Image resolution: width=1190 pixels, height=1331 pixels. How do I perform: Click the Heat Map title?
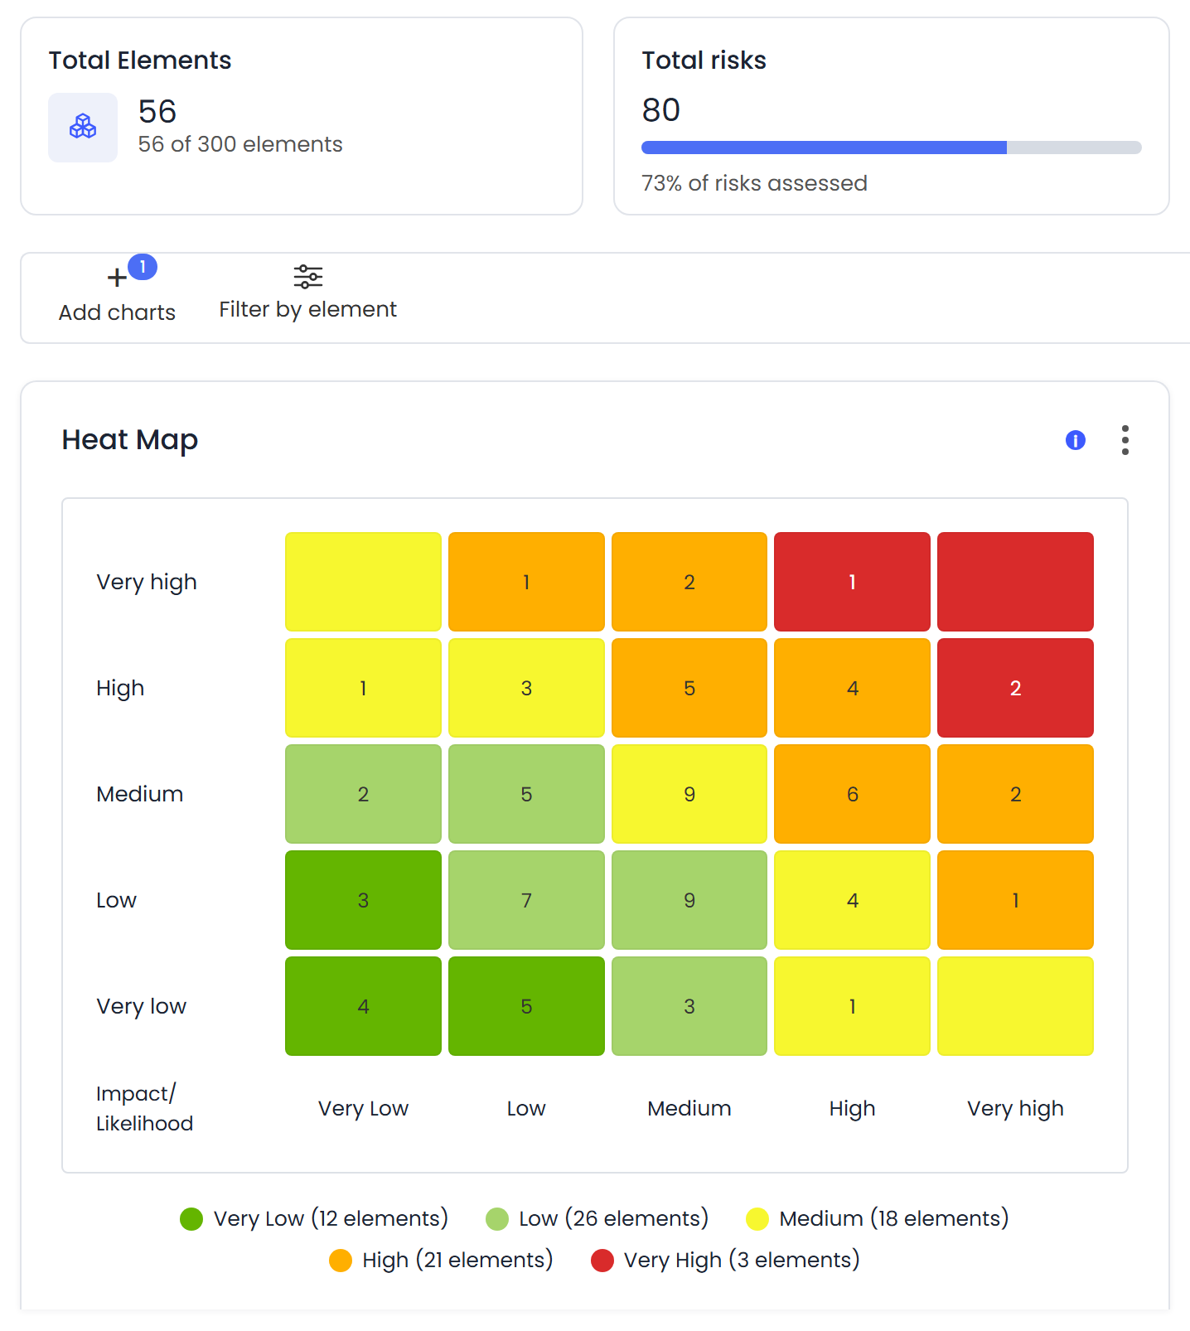(x=130, y=440)
